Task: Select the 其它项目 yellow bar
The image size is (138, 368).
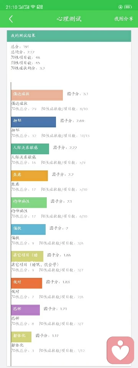Action: click(27, 256)
